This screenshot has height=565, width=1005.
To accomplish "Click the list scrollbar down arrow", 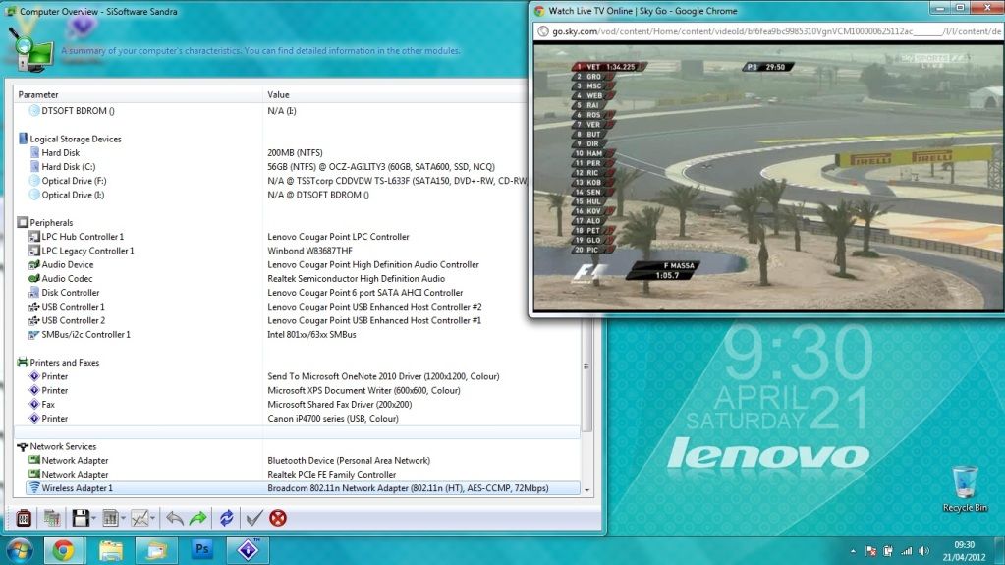I will pos(587,489).
